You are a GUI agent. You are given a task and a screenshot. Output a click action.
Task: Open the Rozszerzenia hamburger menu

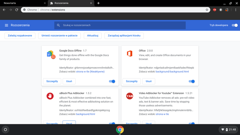coord(6,25)
